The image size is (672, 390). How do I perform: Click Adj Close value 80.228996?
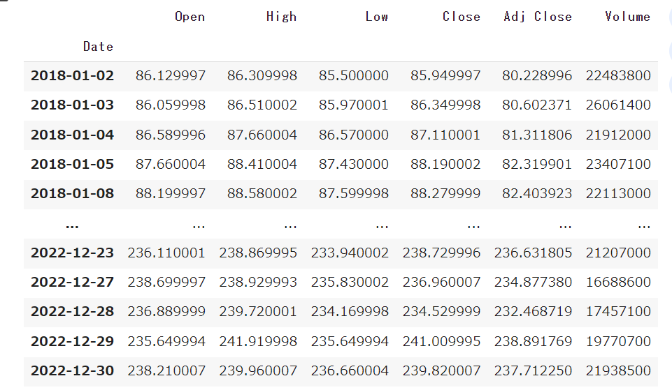pyautogui.click(x=537, y=75)
